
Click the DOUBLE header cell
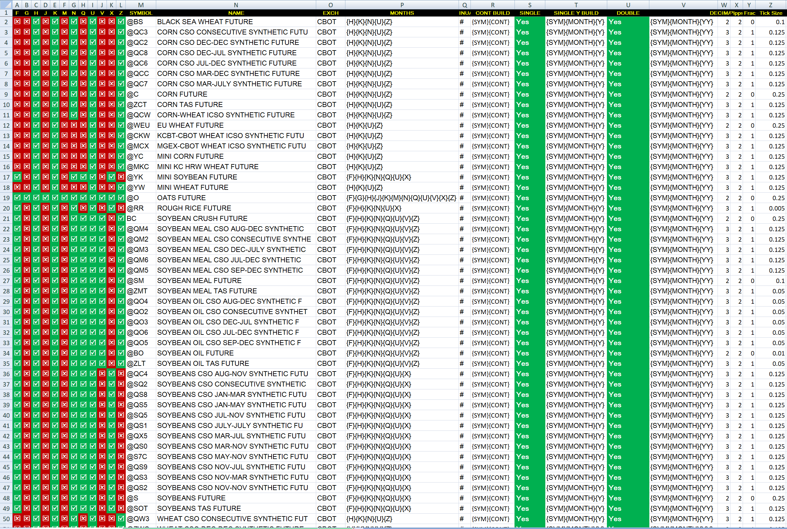[x=628, y=13]
